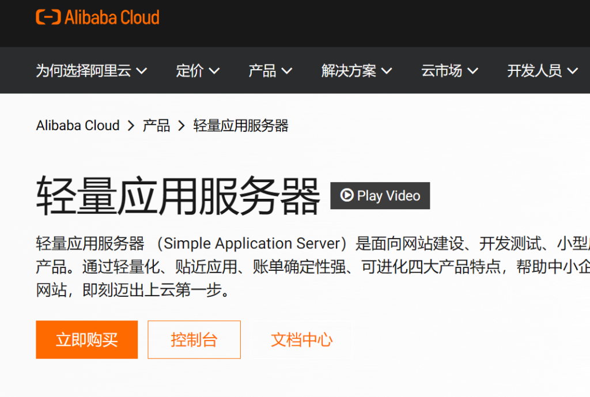Go to Alibaba Cloud breadcrumb link
Viewport: 590px width, 397px height.
tap(78, 126)
